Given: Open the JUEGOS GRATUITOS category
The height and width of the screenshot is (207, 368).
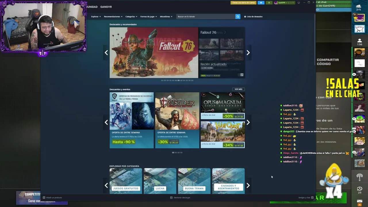Looking at the screenshot, I should point(126,181).
